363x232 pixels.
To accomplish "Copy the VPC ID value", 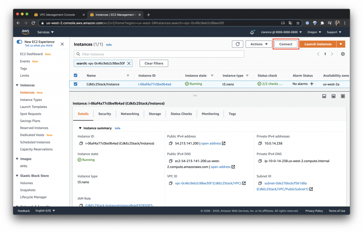I will coord(171,183).
